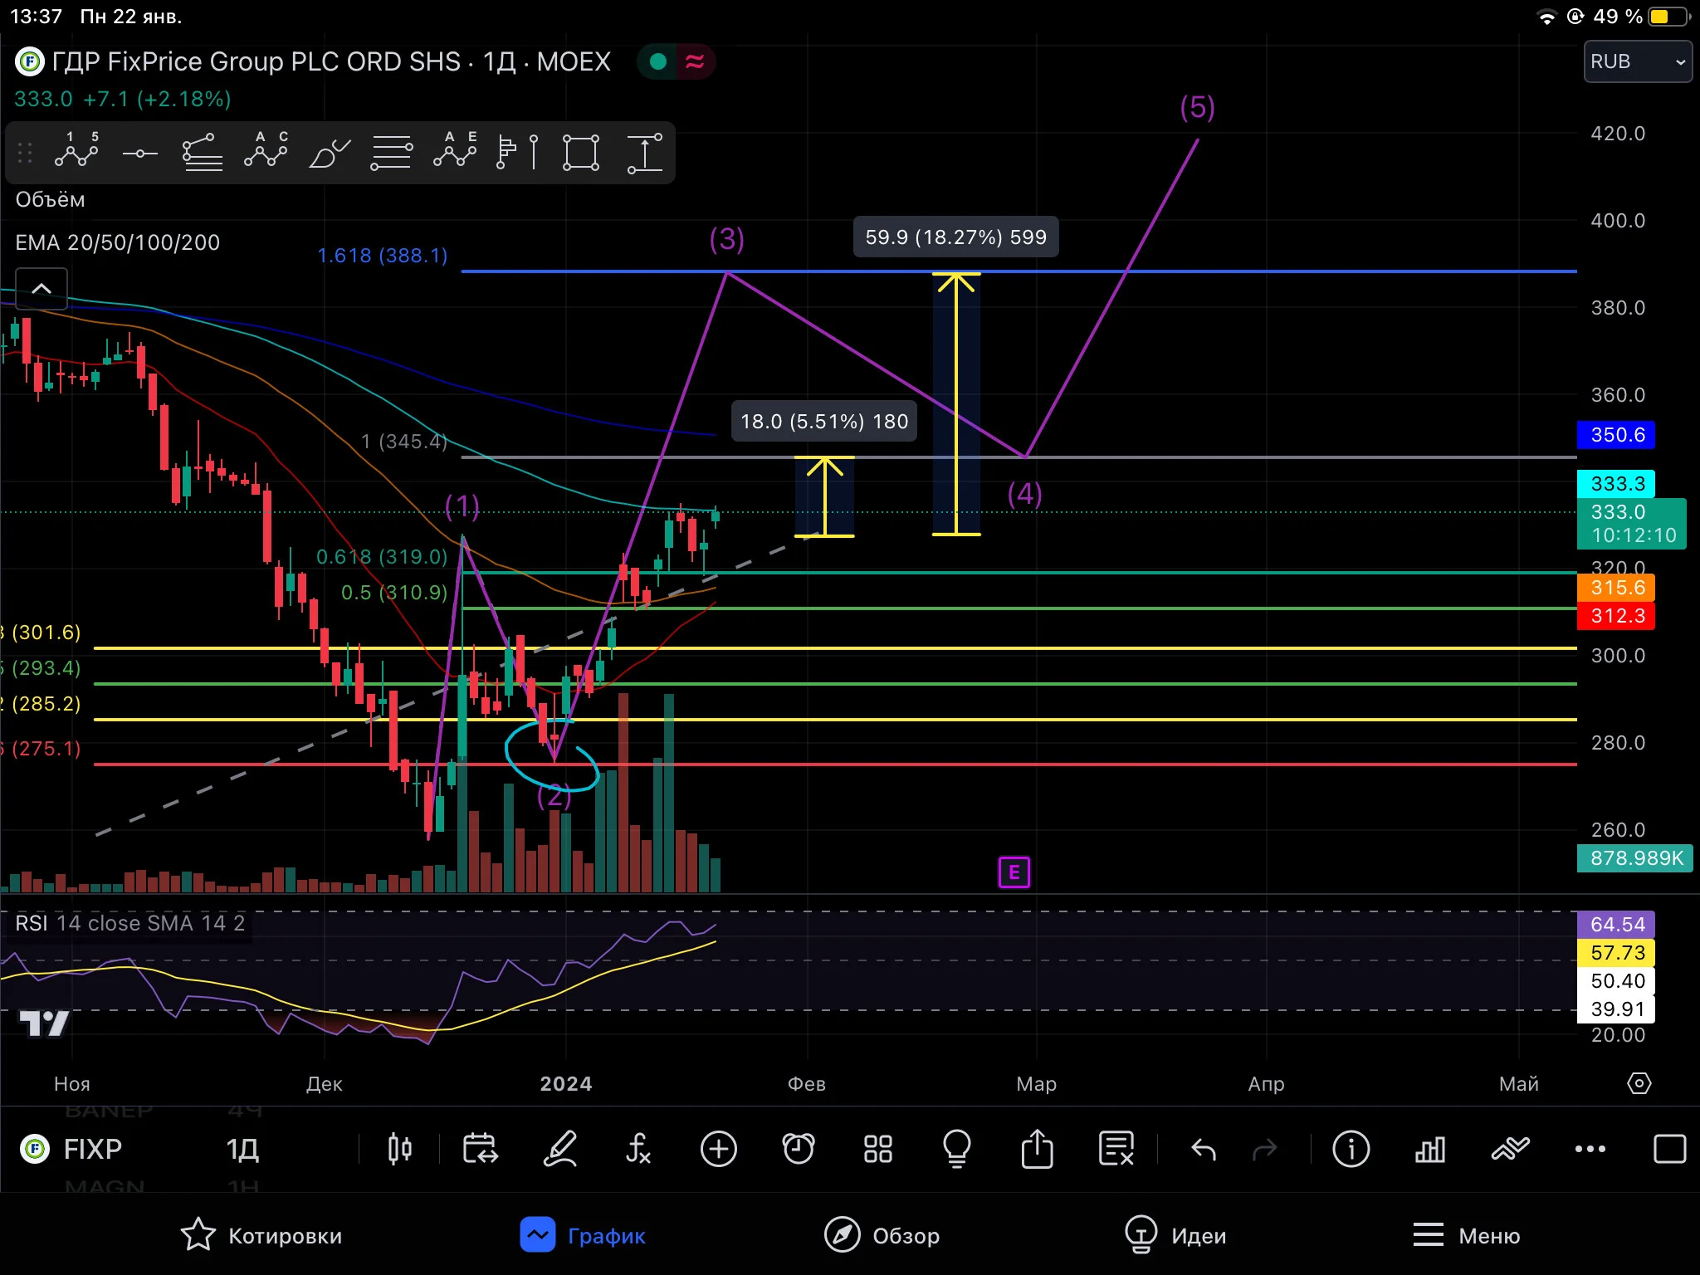
Task: Toggle fullscreen chart rectangle icon
Action: [1669, 1150]
